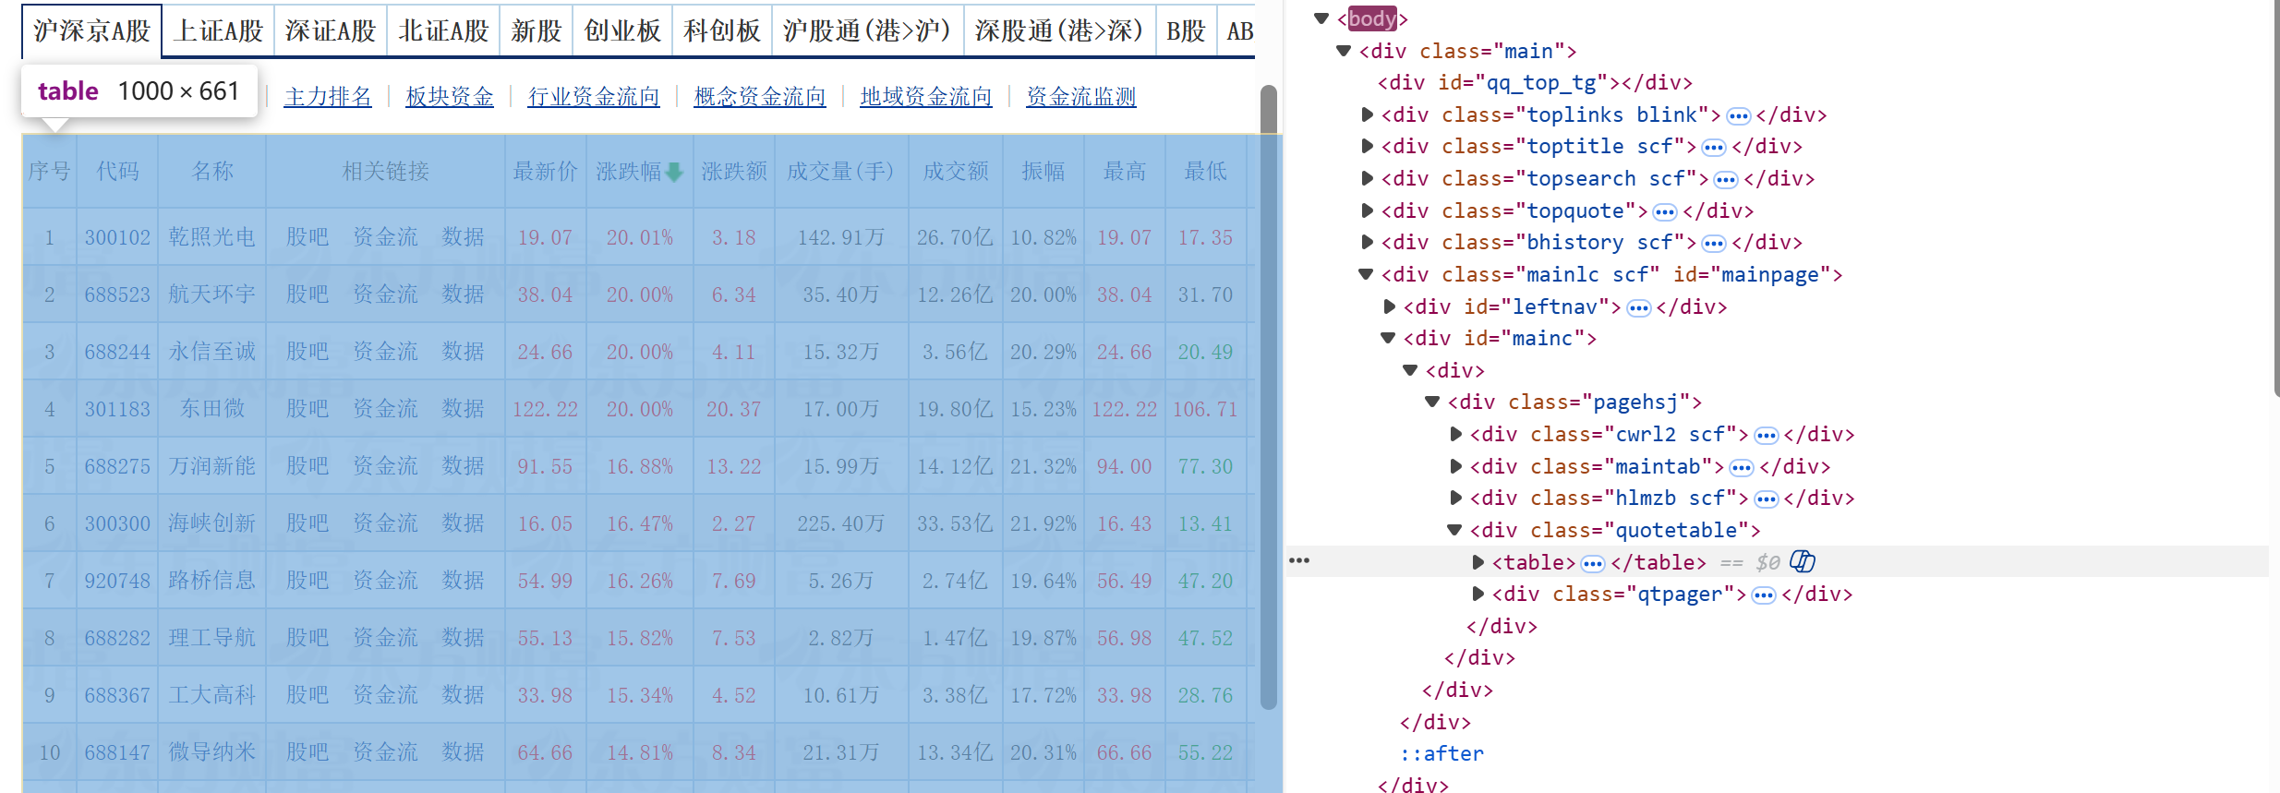The image size is (2280, 793).
Task: Click 股吧 link for 乾照光电
Action: [308, 237]
